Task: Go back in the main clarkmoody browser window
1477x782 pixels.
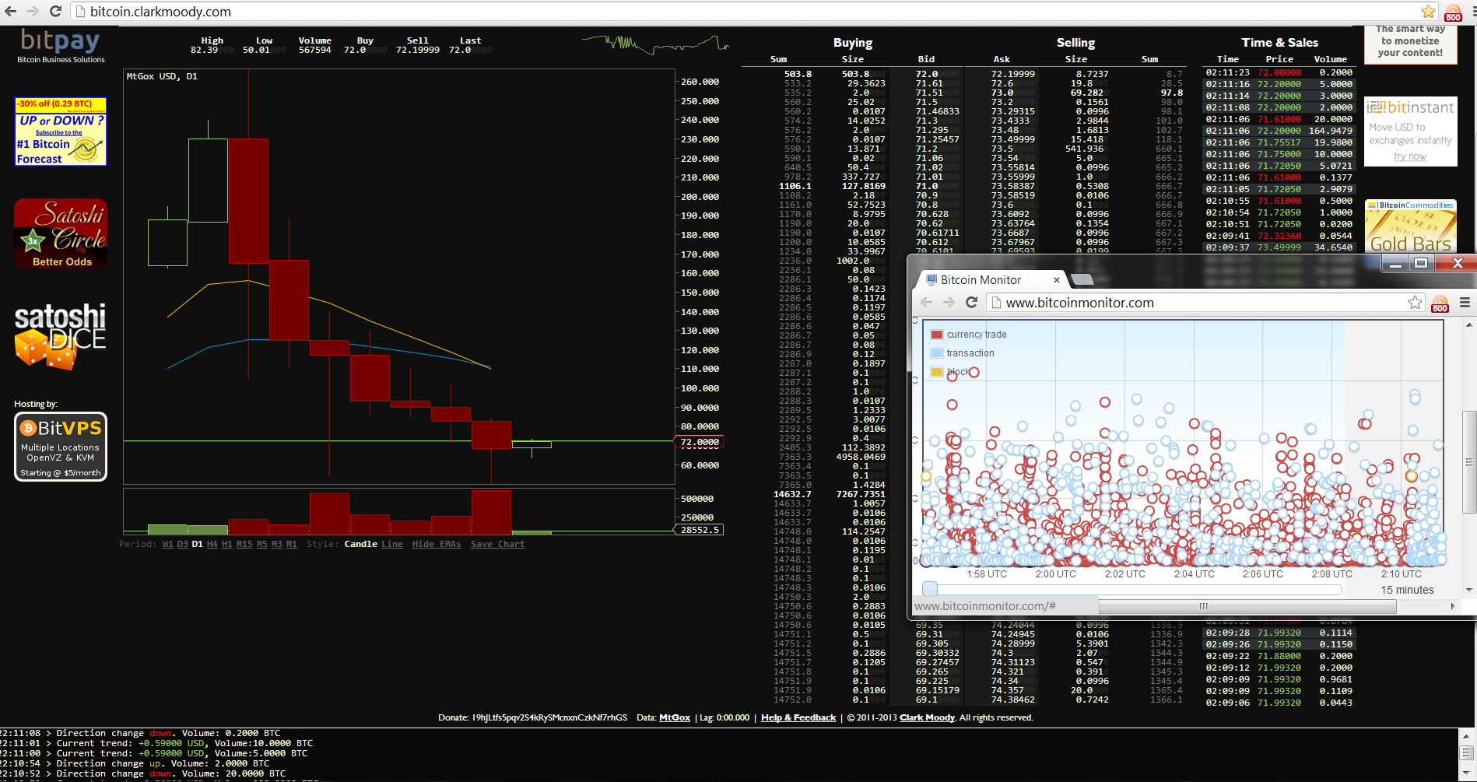Action: [x=11, y=12]
